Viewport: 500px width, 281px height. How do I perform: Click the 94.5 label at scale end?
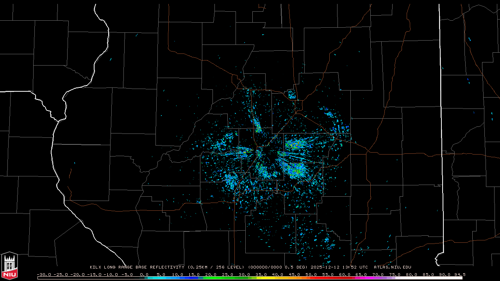click(459, 274)
